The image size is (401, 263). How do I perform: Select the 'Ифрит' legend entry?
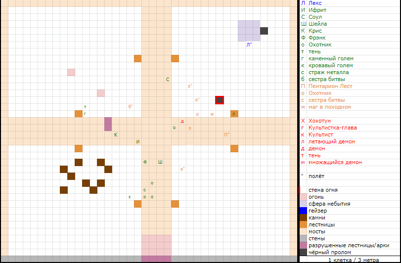pyautogui.click(x=317, y=10)
